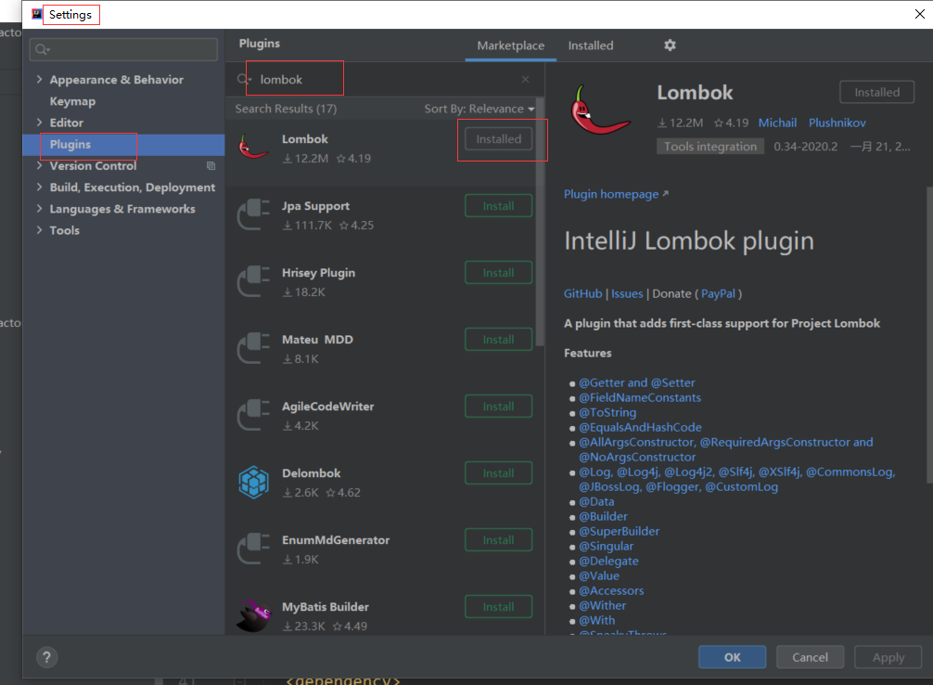Viewport: 933px width, 685px height.
Task: Clear the lombok search text
Action: click(525, 79)
